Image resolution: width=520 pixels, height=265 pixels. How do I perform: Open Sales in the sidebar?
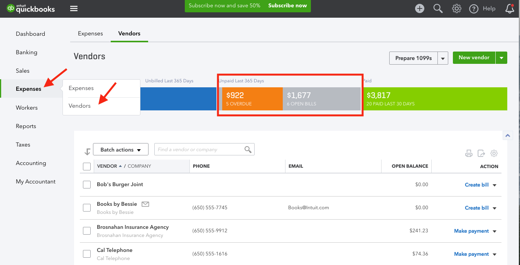pyautogui.click(x=23, y=71)
